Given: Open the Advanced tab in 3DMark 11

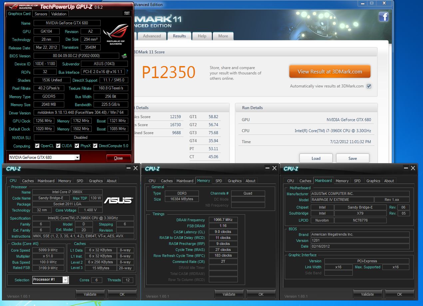Looking at the screenshot, I should coord(152,36).
